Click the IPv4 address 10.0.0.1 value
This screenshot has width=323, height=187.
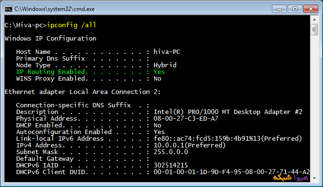(x=189, y=145)
